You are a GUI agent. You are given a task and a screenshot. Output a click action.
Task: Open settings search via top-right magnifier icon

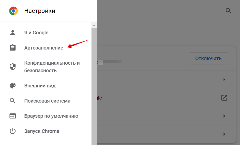coord(228,11)
